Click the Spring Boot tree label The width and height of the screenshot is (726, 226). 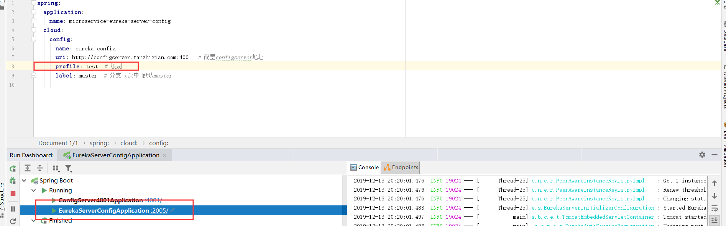56,181
